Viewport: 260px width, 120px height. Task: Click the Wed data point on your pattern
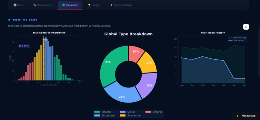point(203,56)
